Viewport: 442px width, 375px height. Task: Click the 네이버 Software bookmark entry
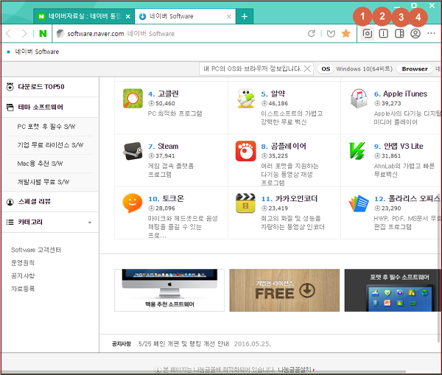pyautogui.click(x=33, y=52)
